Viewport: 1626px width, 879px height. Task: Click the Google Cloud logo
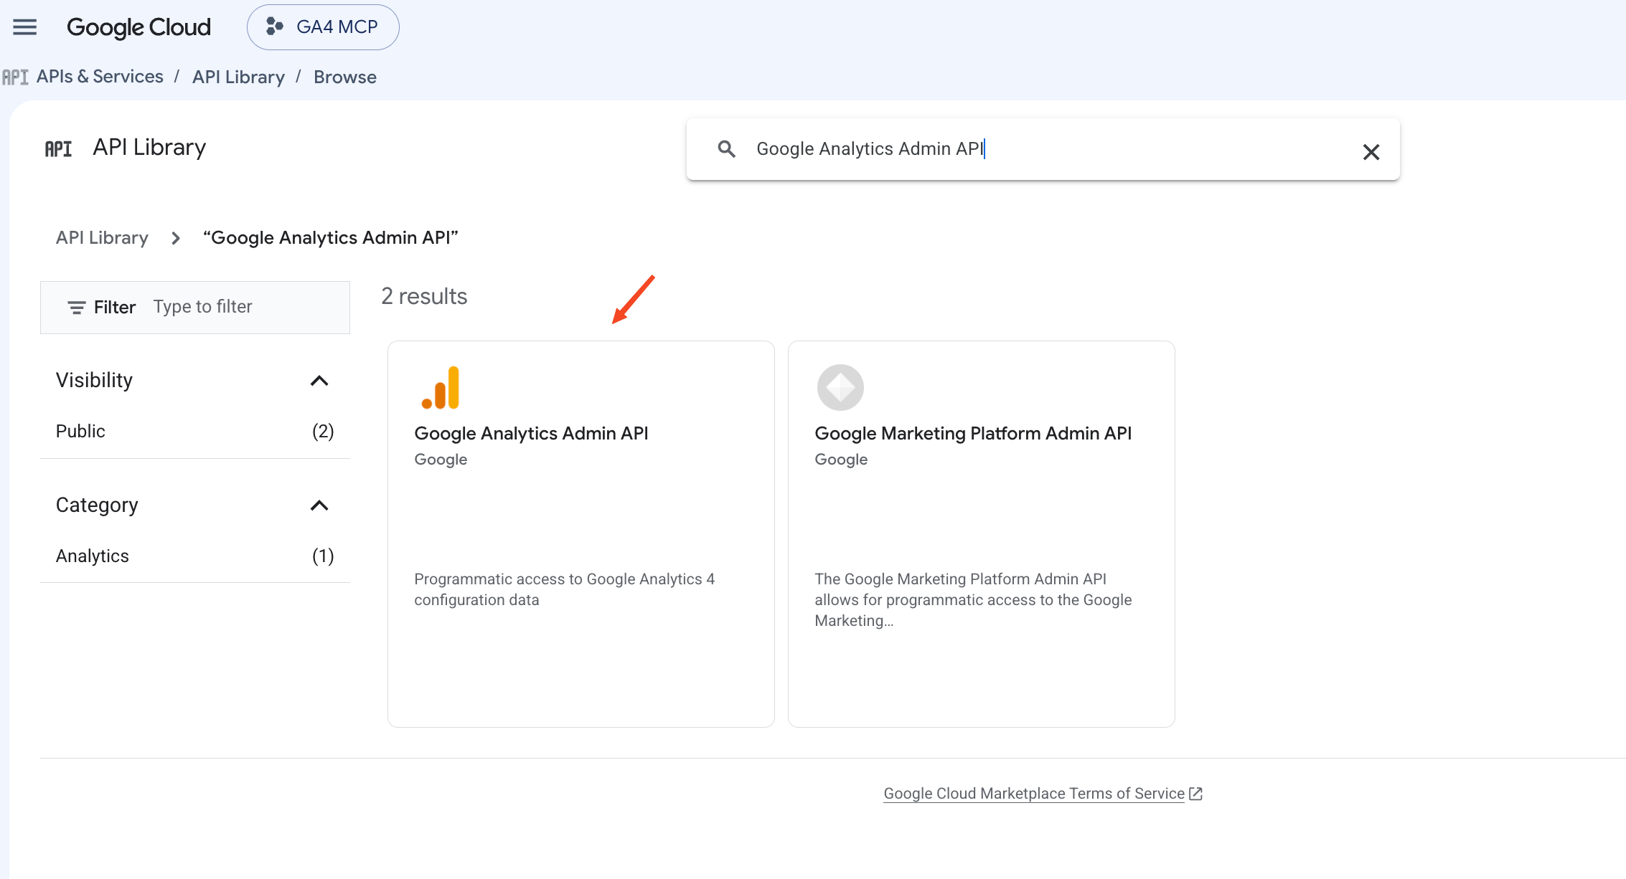click(138, 27)
